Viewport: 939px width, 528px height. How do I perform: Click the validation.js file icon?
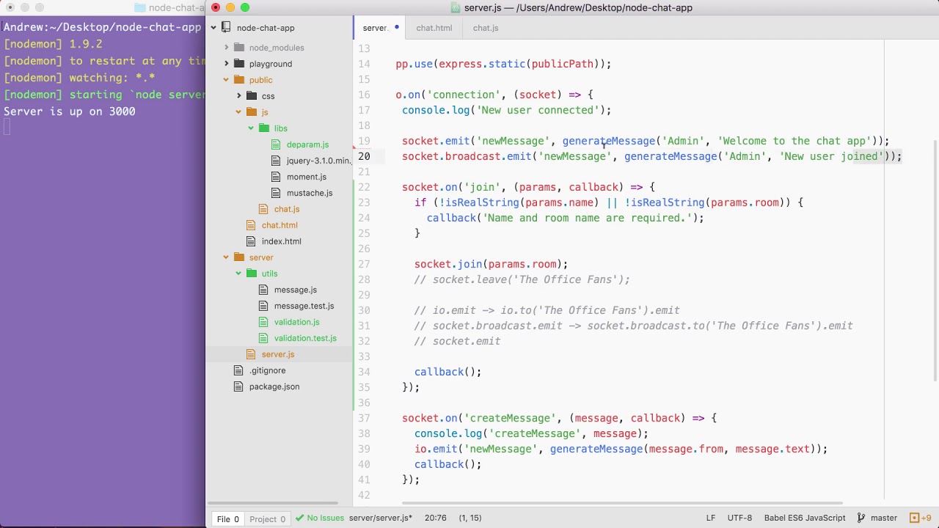click(x=263, y=322)
